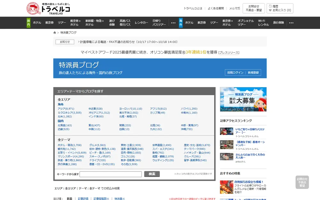Open 新幹線・特急+ホテル menu item
Image resolution: width=320 pixels, height=200 pixels.
point(94,23)
